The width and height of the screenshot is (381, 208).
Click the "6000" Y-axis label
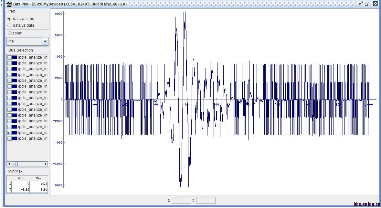pyautogui.click(x=58, y=35)
